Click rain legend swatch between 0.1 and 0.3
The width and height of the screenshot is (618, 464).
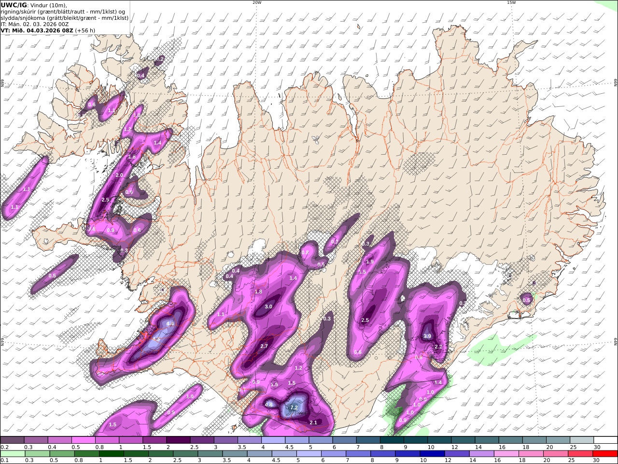pyautogui.click(x=12, y=453)
